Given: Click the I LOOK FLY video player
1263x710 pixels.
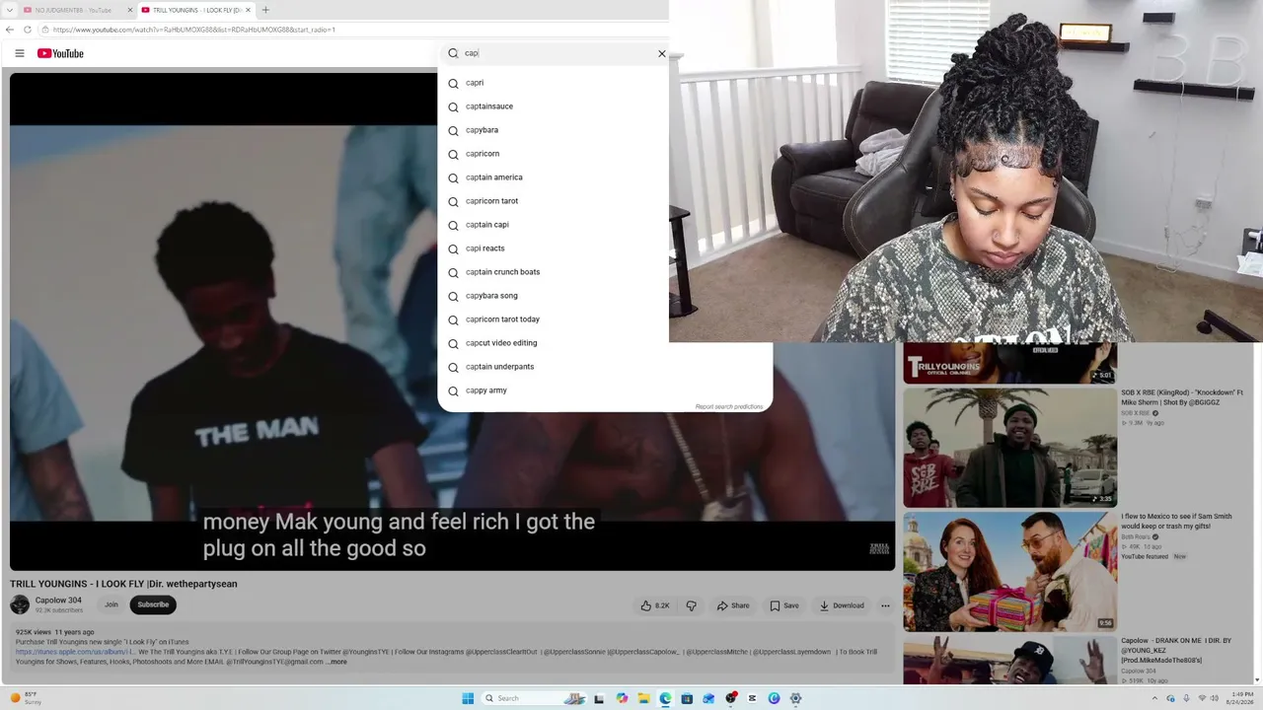Looking at the screenshot, I should pyautogui.click(x=452, y=321).
